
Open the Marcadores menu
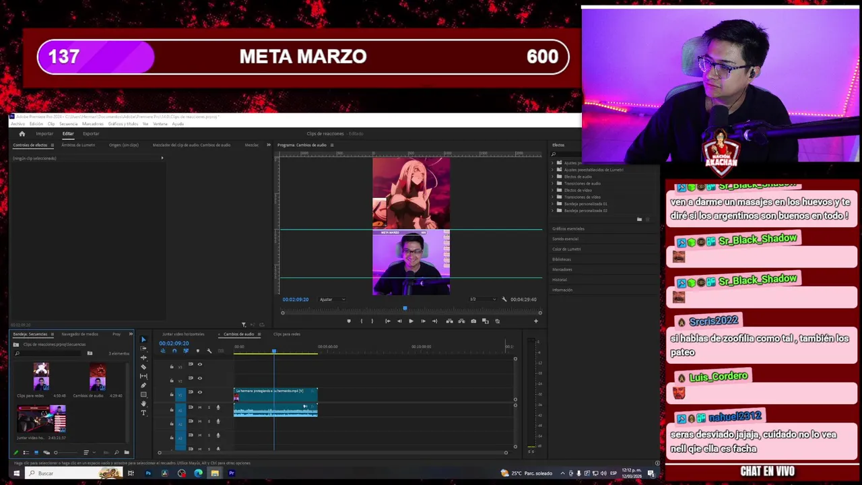coord(93,124)
